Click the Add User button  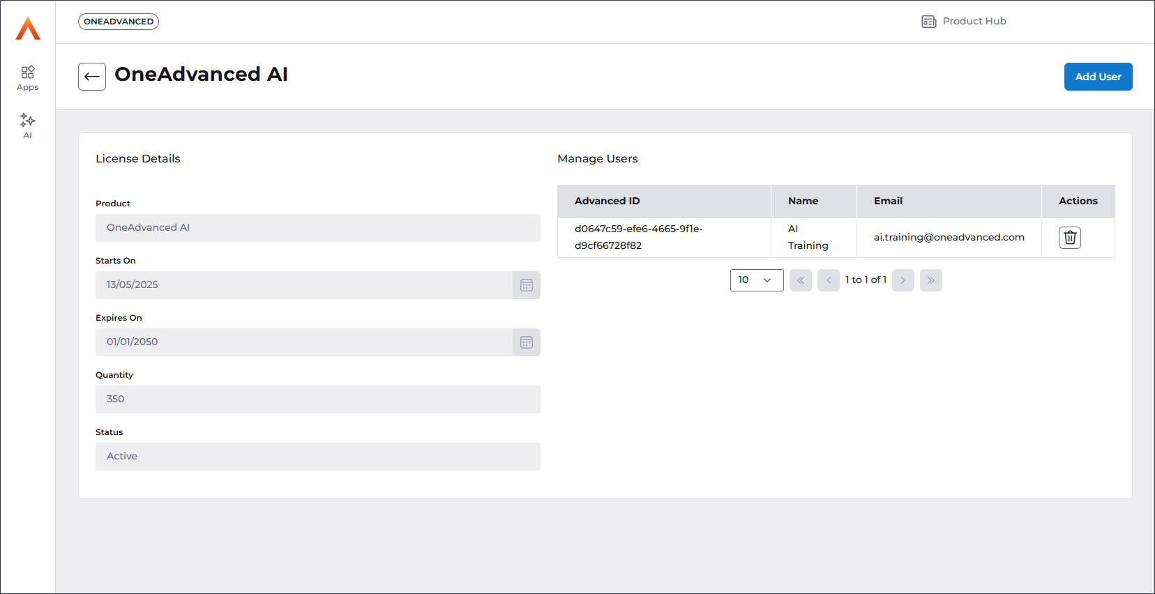coord(1098,77)
